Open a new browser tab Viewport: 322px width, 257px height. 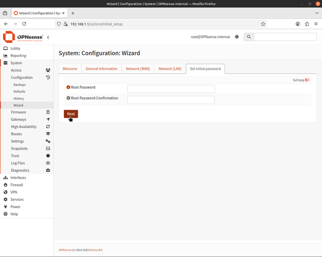tap(73, 13)
